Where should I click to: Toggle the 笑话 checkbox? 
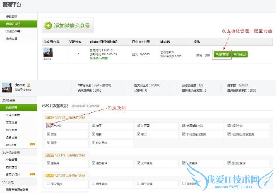(48, 134)
